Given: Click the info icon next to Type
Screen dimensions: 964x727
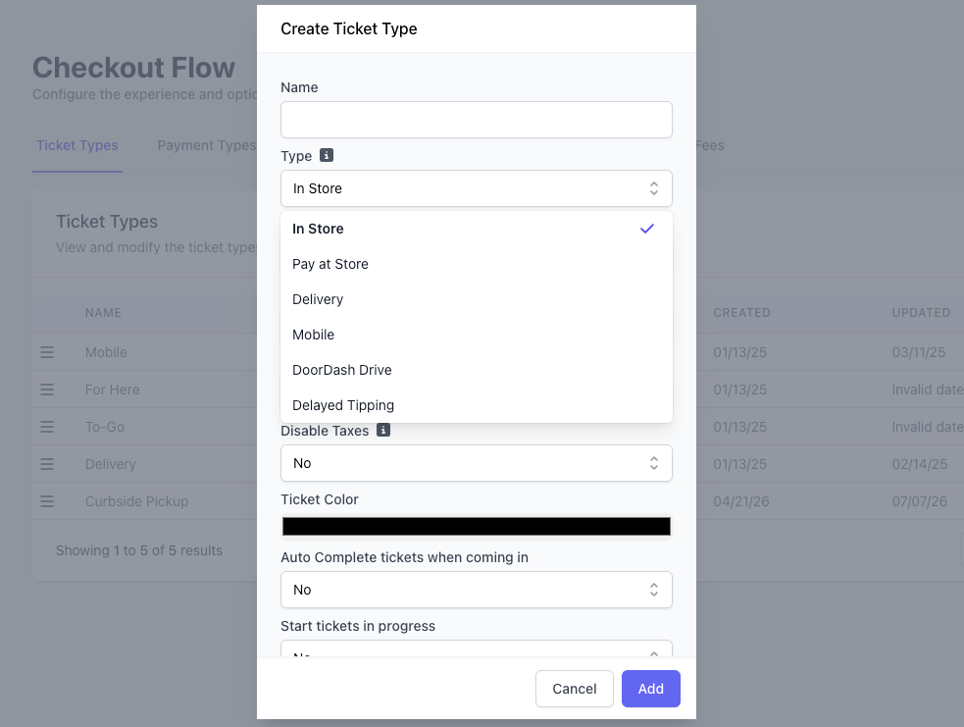Looking at the screenshot, I should click(327, 155).
